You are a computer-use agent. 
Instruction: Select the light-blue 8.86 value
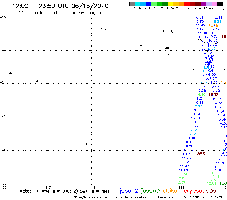tap(218, 22)
